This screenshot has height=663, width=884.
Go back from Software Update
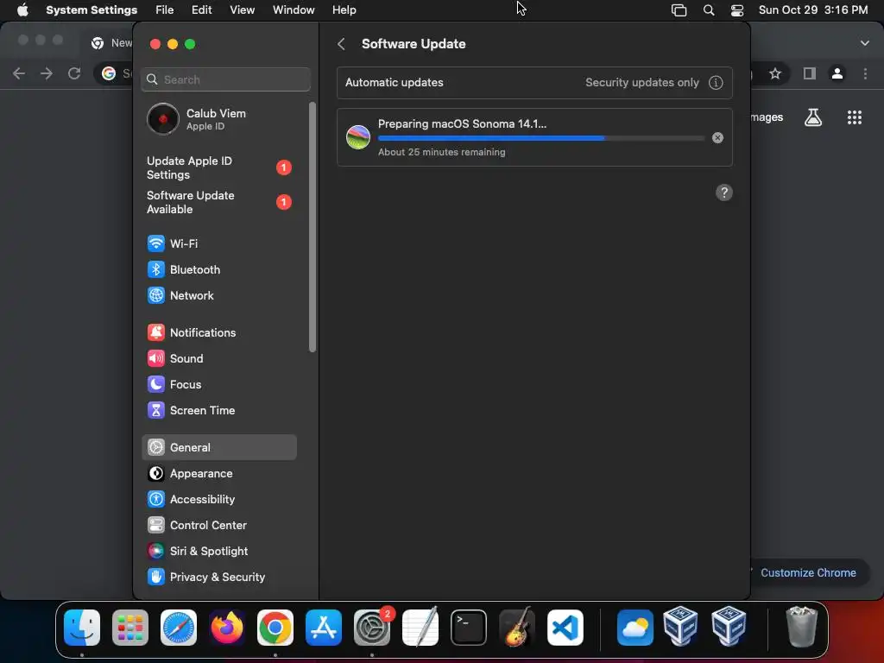click(341, 44)
